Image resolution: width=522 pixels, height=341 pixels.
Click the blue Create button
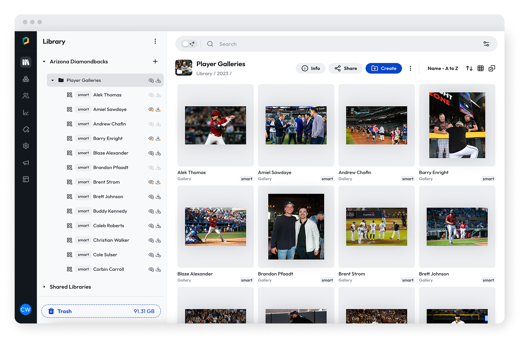click(384, 68)
